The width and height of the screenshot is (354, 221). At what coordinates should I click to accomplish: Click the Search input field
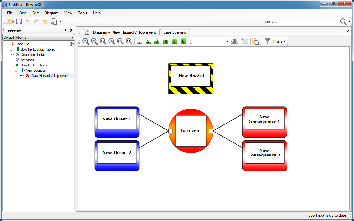coord(300,21)
